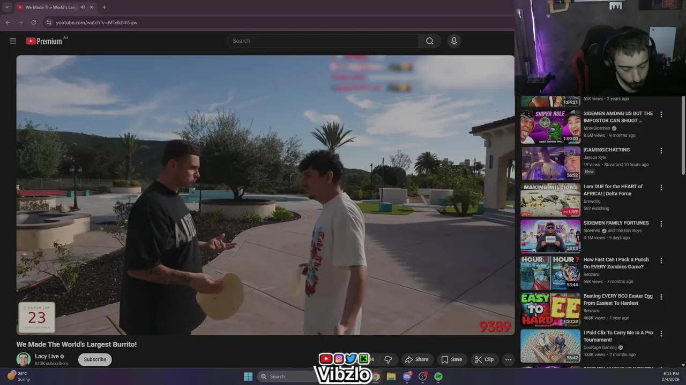
Task: Open options menu for Delta Force video
Action: pos(661,188)
